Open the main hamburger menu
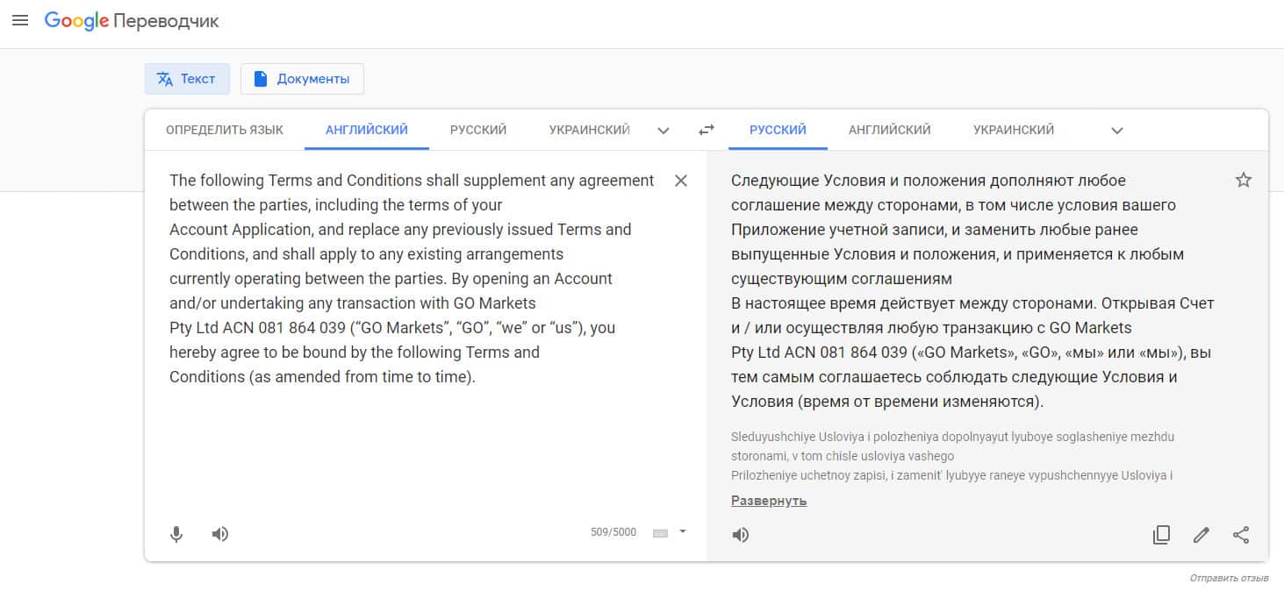The height and width of the screenshot is (591, 1284). pos(20,21)
